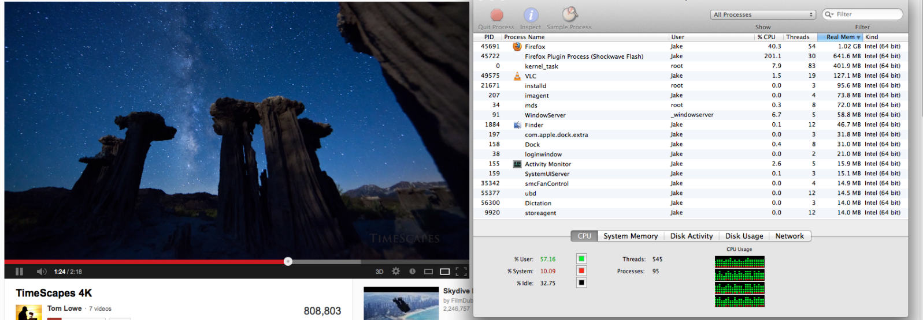Select the storeagent process row
This screenshot has height=320, width=923.
pos(690,213)
